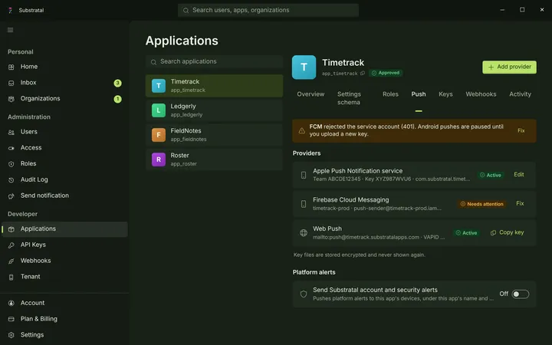Image resolution: width=552 pixels, height=345 pixels.
Task: Open API Keys page
Action: [x=64, y=245]
